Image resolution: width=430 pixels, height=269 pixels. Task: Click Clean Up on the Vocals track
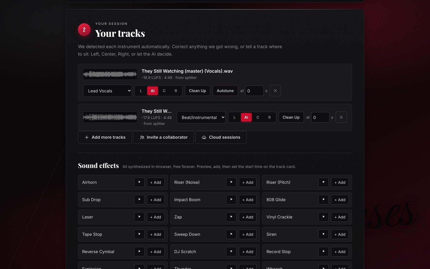click(198, 91)
